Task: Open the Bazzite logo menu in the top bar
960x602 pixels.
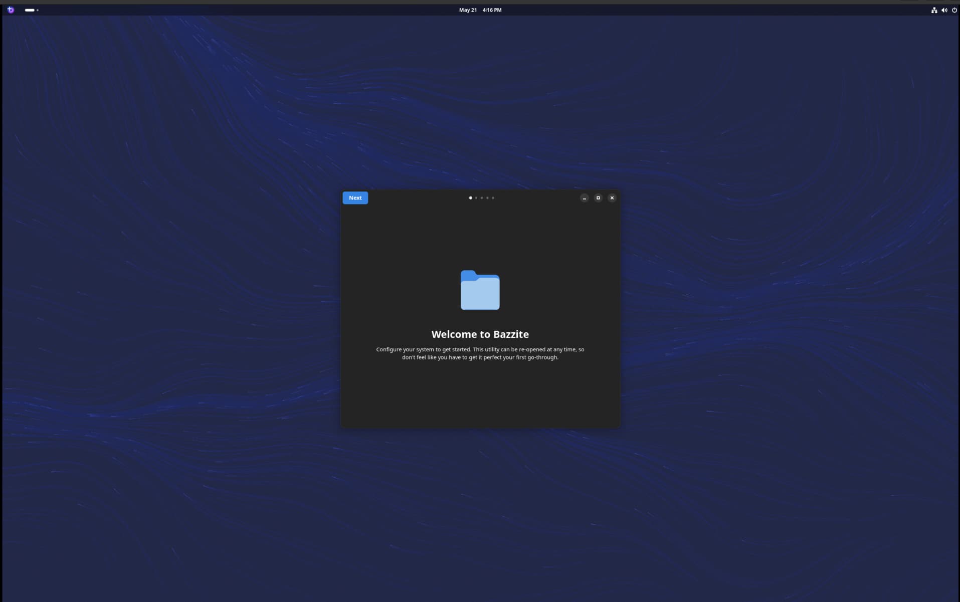Action: (11, 10)
